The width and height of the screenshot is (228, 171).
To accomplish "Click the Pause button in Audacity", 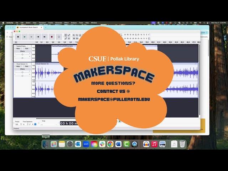I will (x=18, y=37).
